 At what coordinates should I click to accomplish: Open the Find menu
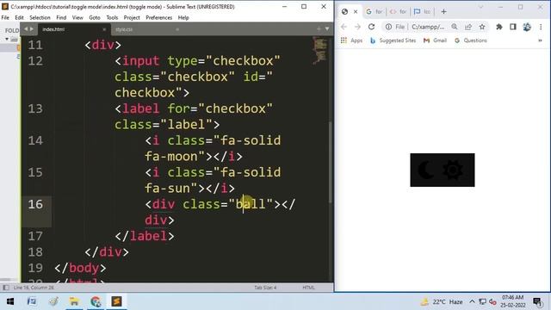point(61,17)
